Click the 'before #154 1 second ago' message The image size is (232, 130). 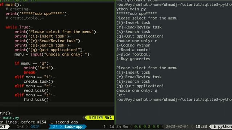pos(50,122)
